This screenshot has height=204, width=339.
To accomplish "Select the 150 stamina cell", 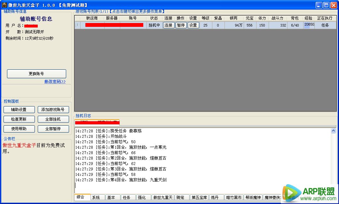I will click(x=262, y=25).
